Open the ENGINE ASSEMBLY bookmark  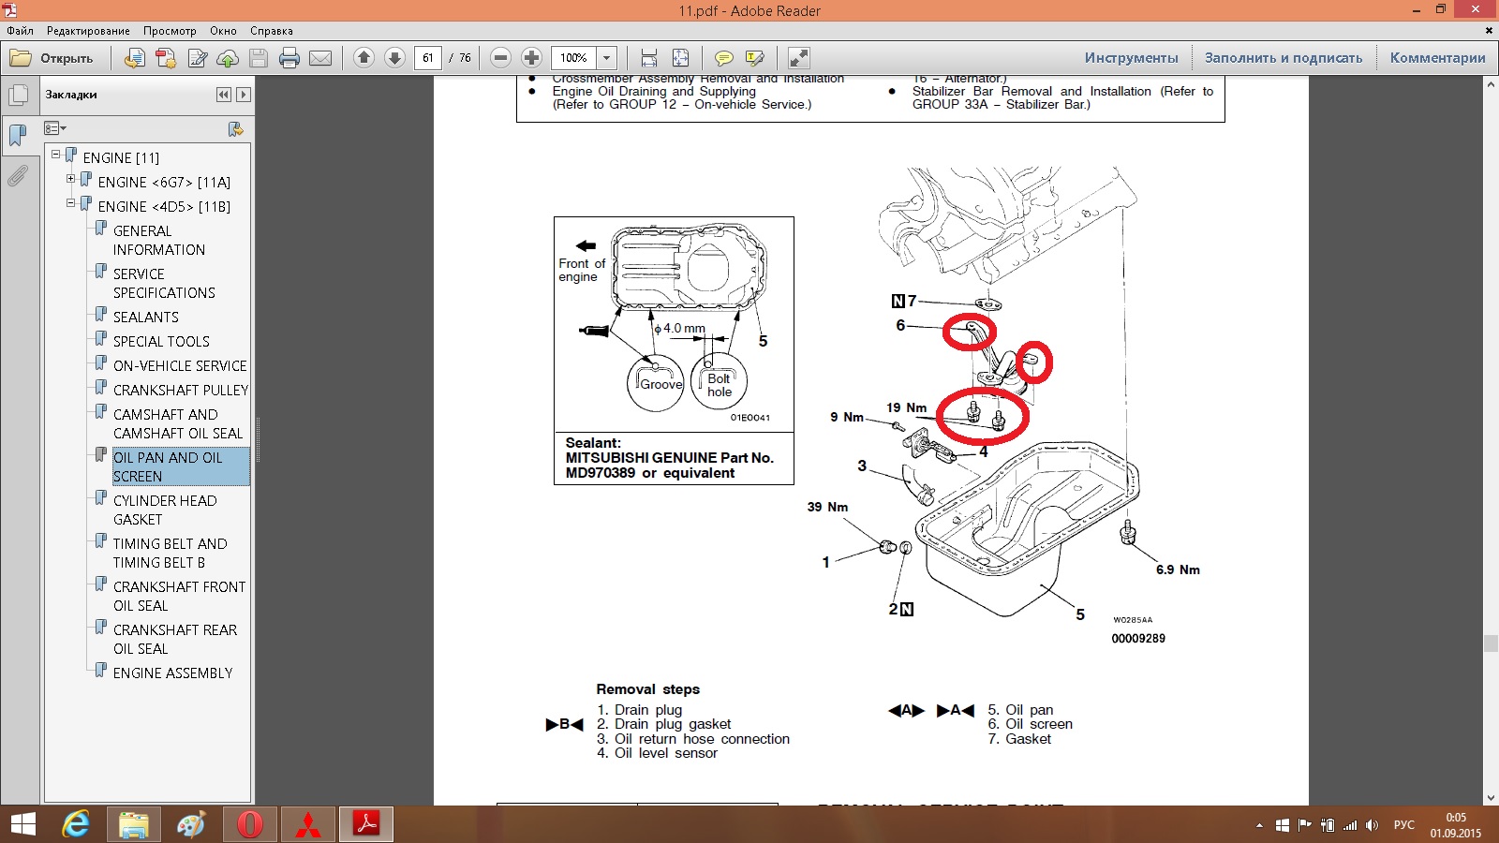coord(172,673)
